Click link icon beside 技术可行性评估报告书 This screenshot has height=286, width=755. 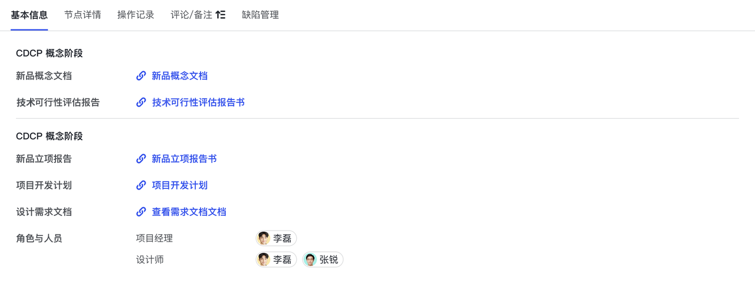tap(141, 102)
